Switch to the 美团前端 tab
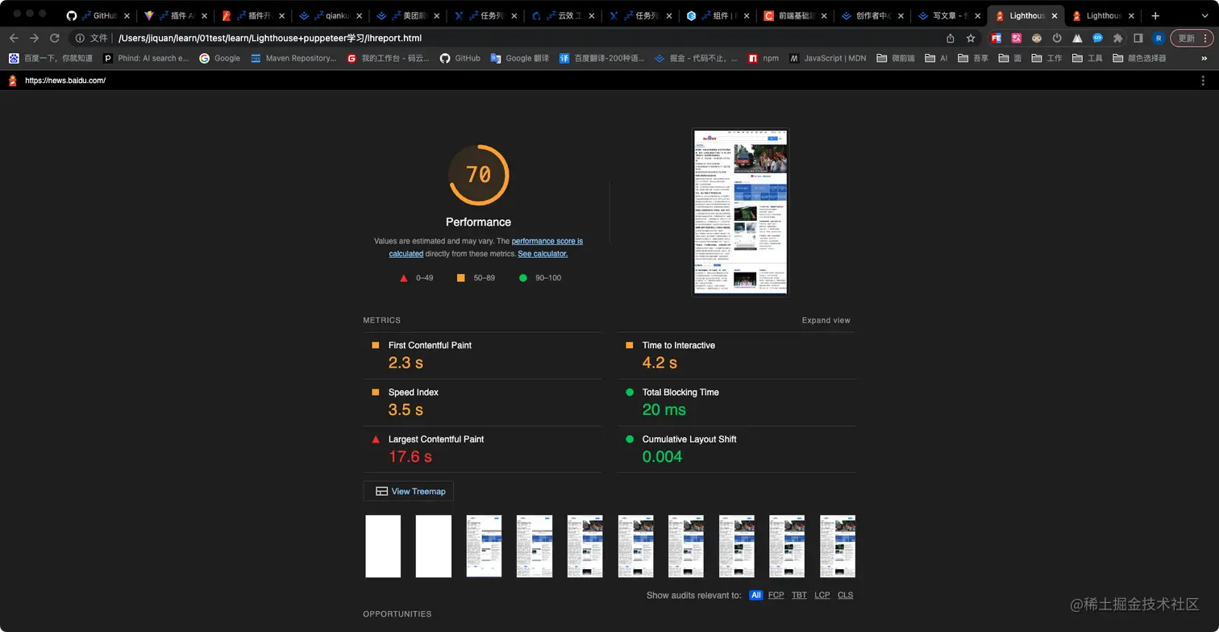Viewport: 1219px width, 632px height. tap(408, 15)
